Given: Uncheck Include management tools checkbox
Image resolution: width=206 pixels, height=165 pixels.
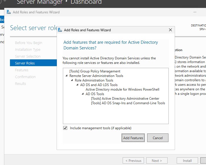Looking at the screenshot, I should point(65,128).
